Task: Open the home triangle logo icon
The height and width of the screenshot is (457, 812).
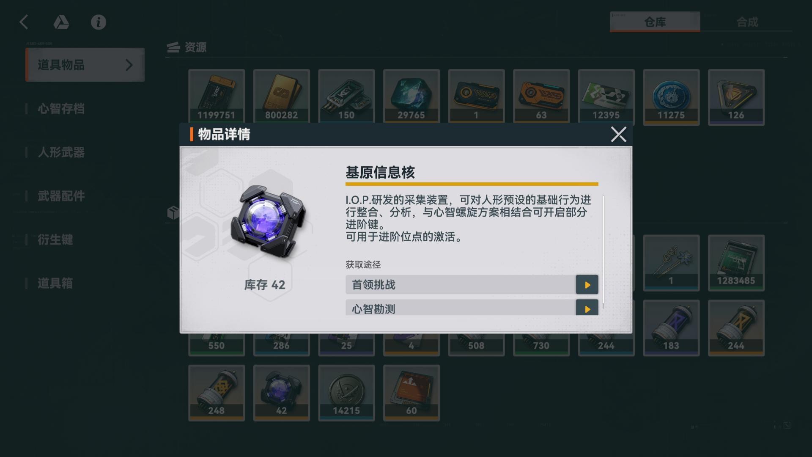Action: (61, 22)
